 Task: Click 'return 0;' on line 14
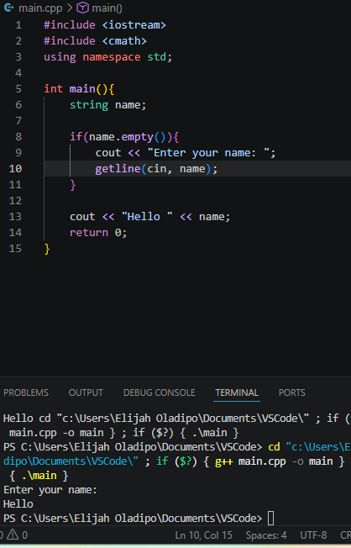pos(98,233)
